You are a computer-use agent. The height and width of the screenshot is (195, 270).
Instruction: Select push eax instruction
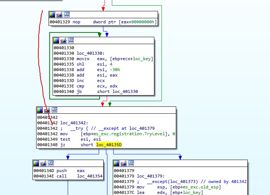(59, 171)
